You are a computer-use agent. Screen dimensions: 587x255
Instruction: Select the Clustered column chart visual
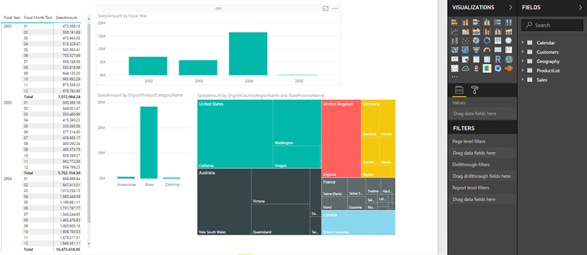pos(487,22)
